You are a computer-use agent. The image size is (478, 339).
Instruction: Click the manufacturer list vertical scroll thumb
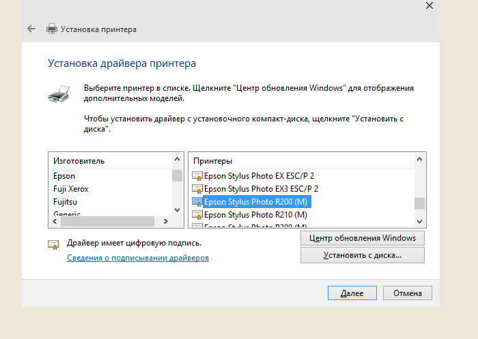tap(177, 176)
